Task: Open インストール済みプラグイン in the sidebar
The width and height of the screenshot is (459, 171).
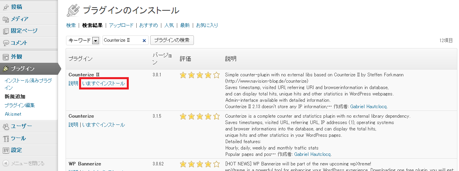Action: click(x=28, y=84)
